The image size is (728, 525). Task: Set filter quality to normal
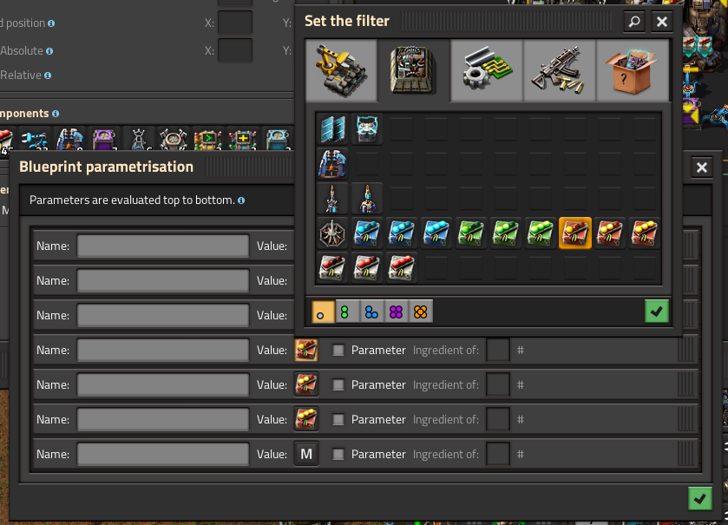coord(323,312)
